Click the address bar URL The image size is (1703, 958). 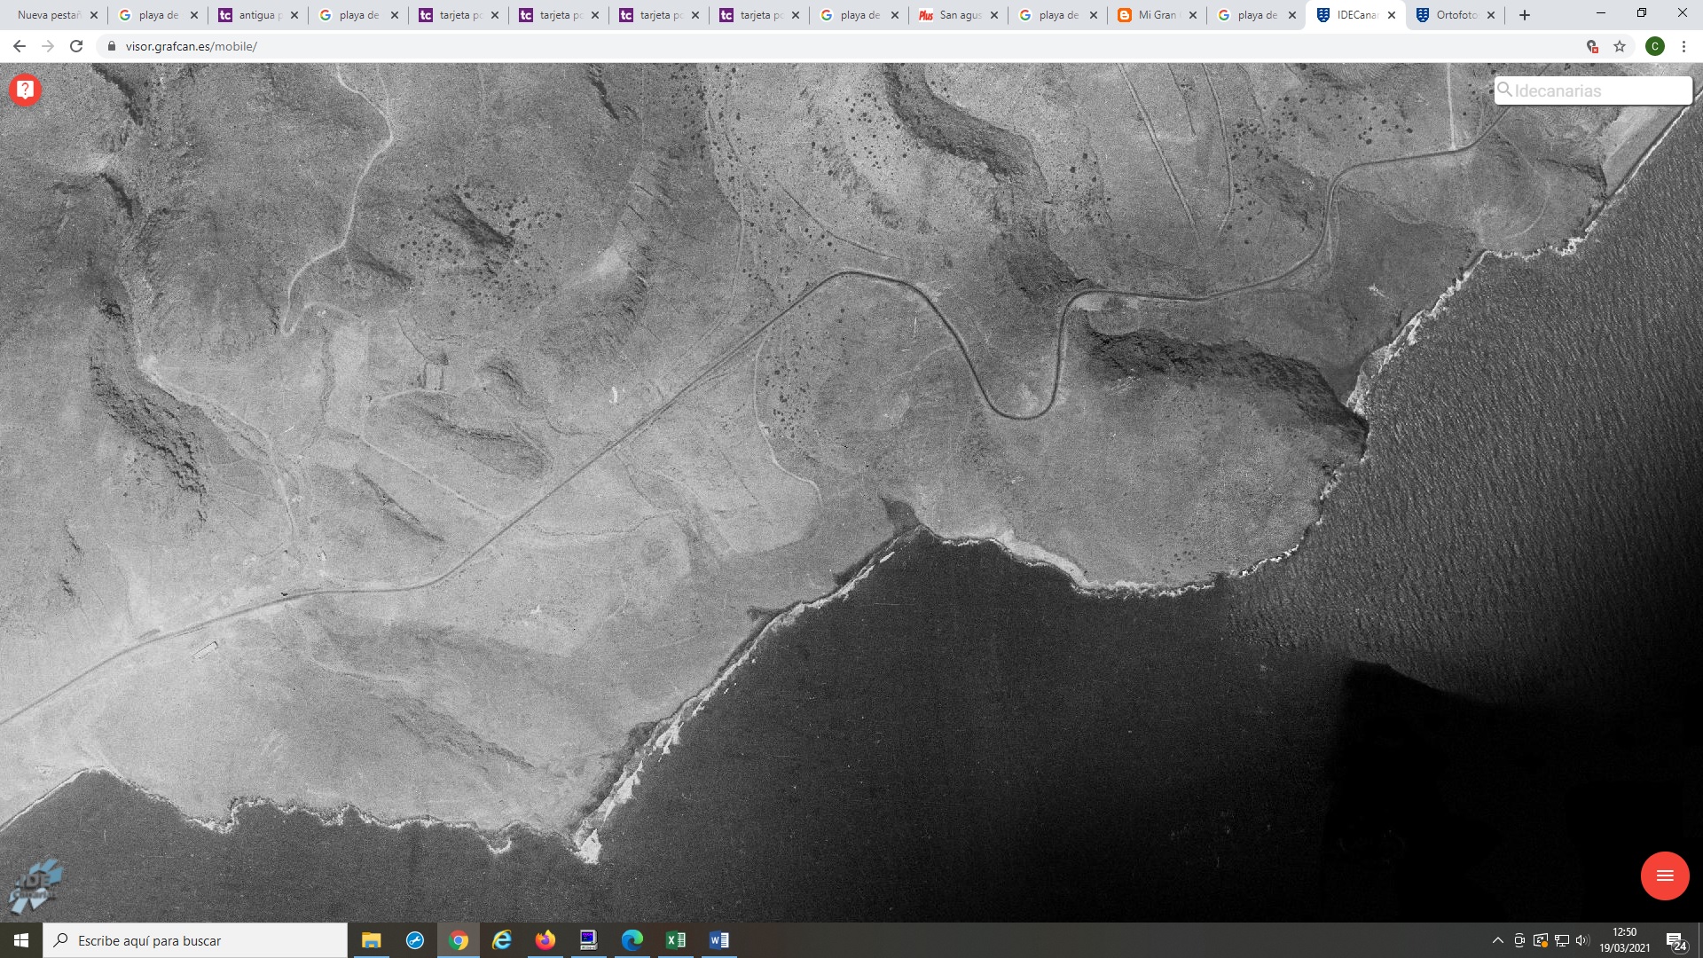click(x=191, y=46)
